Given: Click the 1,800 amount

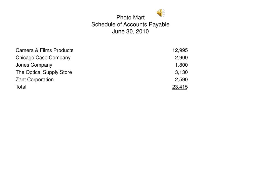Looking at the screenshot, I should pyautogui.click(x=181, y=65).
